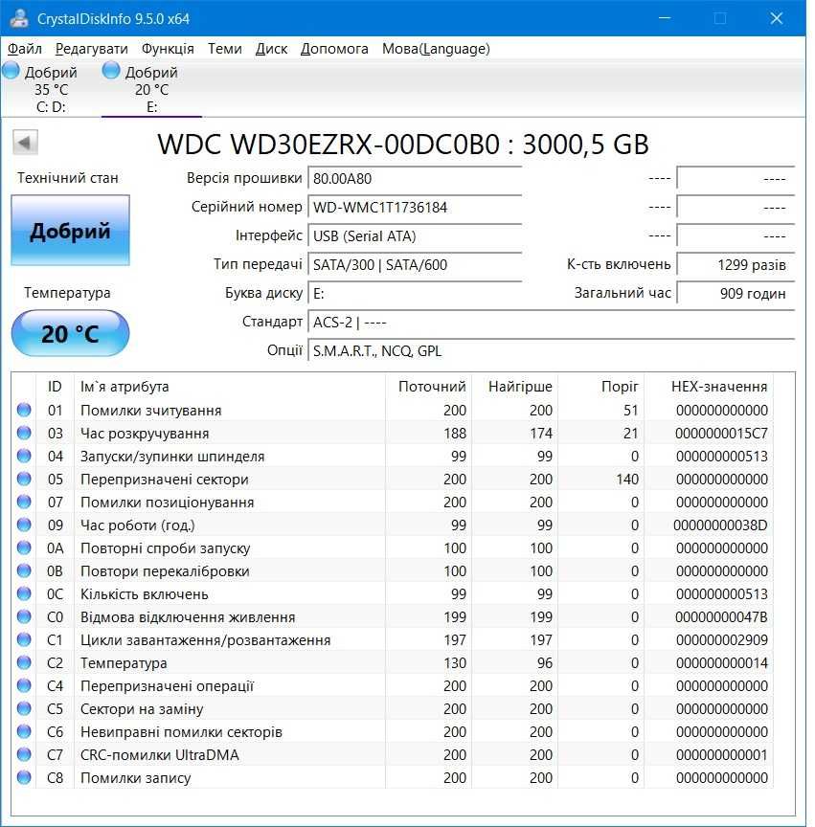Viewport: 815px width, 827px height.
Task: Click the drive letter field E:
Action: tap(415, 293)
